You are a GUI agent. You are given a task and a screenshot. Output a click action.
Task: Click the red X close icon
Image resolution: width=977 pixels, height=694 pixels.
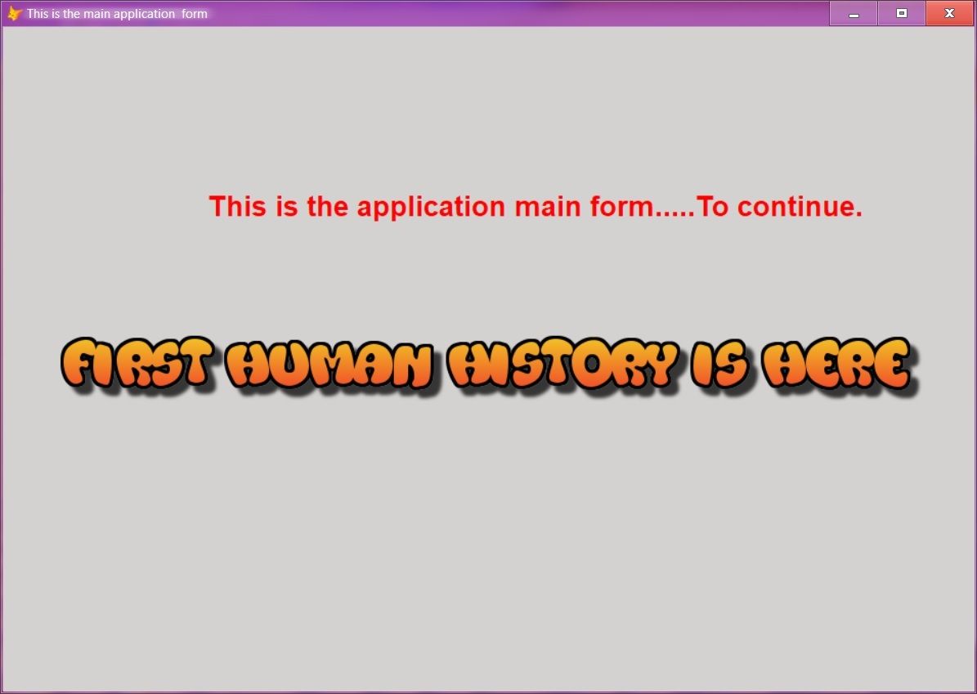coord(949,13)
